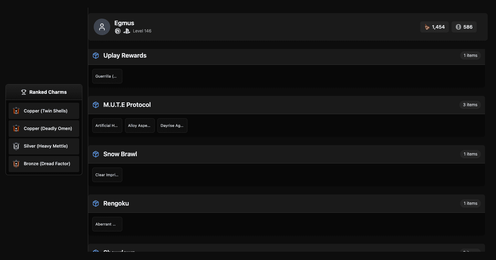Click the Clear Impri... item chip
Image resolution: width=496 pixels, height=260 pixels.
click(107, 175)
